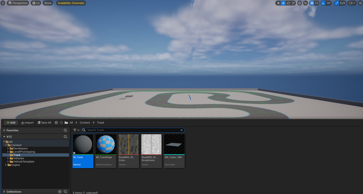
Task: Click the Add button in Content Browser
Action: click(x=11, y=122)
